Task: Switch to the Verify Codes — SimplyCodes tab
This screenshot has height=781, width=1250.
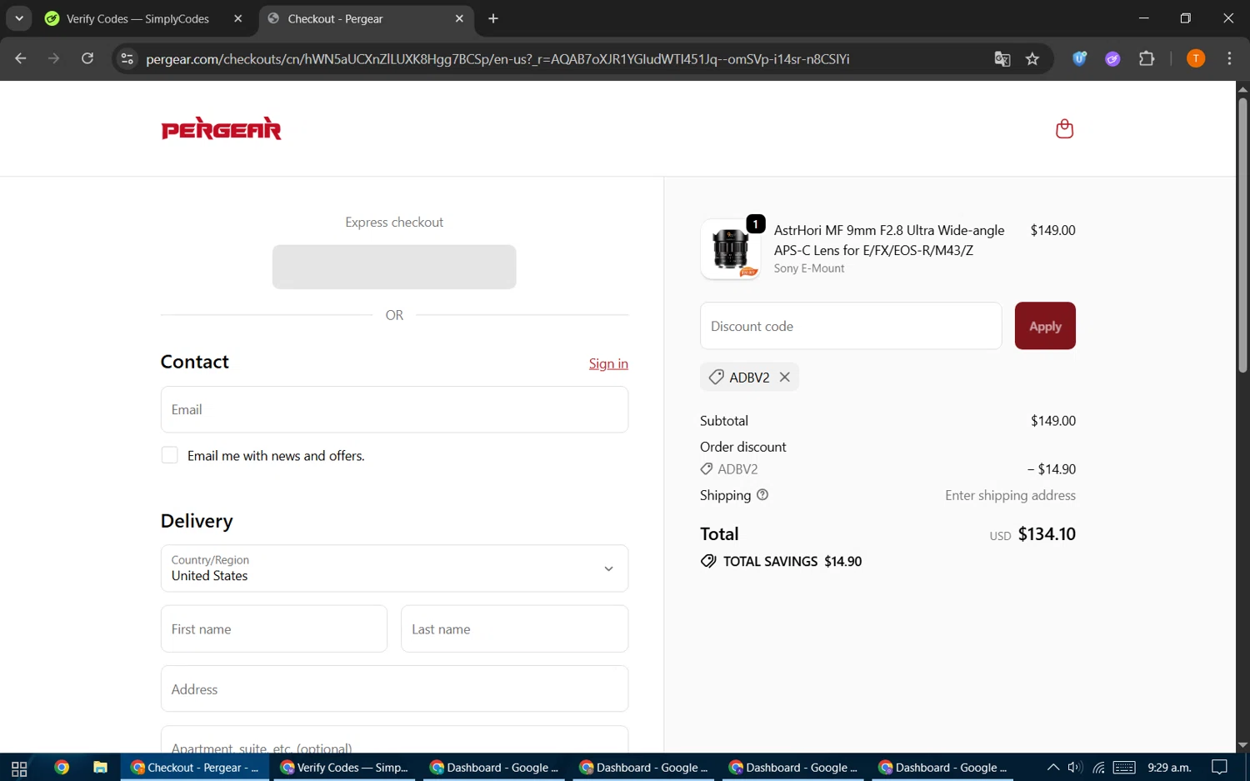Action: coord(137,18)
